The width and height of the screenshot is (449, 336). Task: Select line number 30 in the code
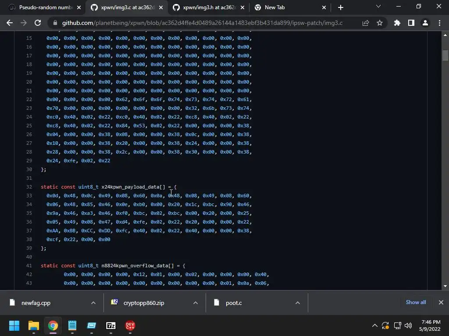pos(29,169)
